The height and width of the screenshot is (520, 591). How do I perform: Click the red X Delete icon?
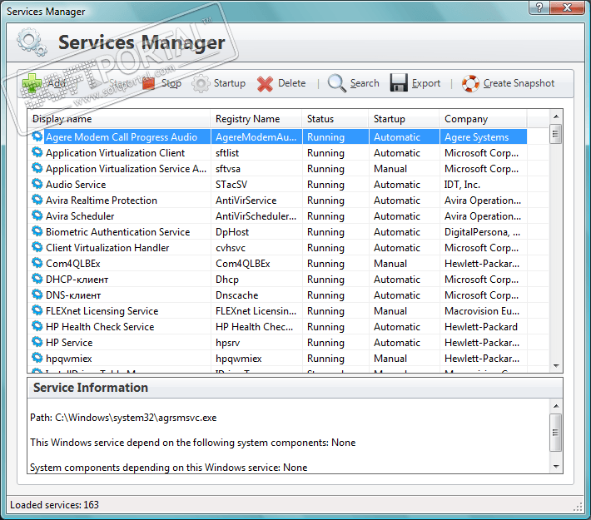pyautogui.click(x=265, y=84)
